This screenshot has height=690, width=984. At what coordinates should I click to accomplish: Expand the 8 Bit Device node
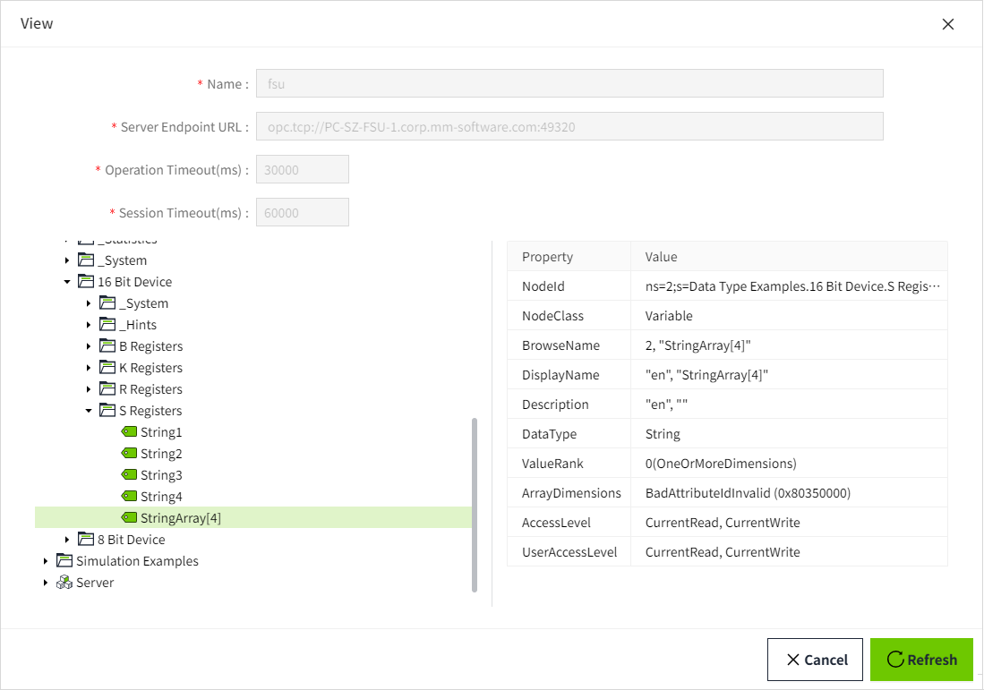coord(67,540)
